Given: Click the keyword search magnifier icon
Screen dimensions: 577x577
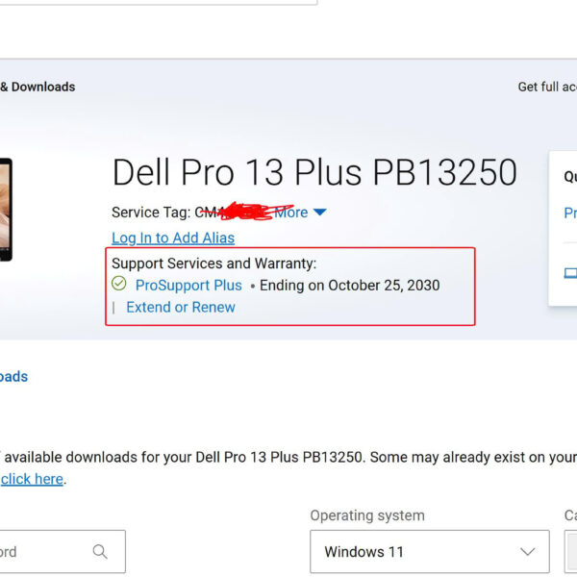Looking at the screenshot, I should (100, 552).
